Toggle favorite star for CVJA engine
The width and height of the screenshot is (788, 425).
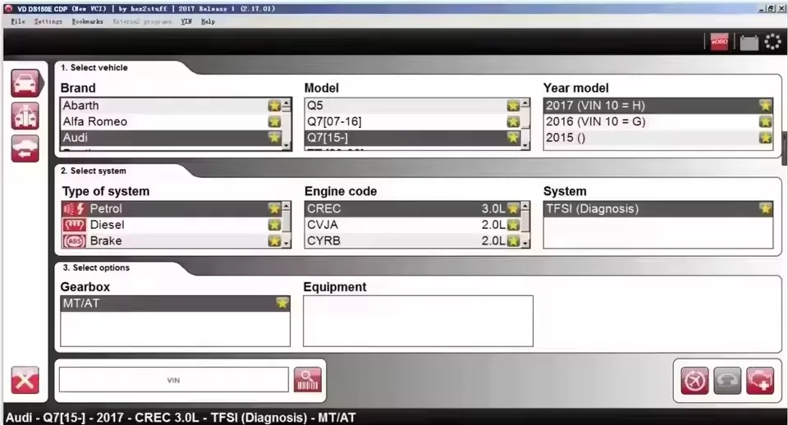tap(513, 225)
